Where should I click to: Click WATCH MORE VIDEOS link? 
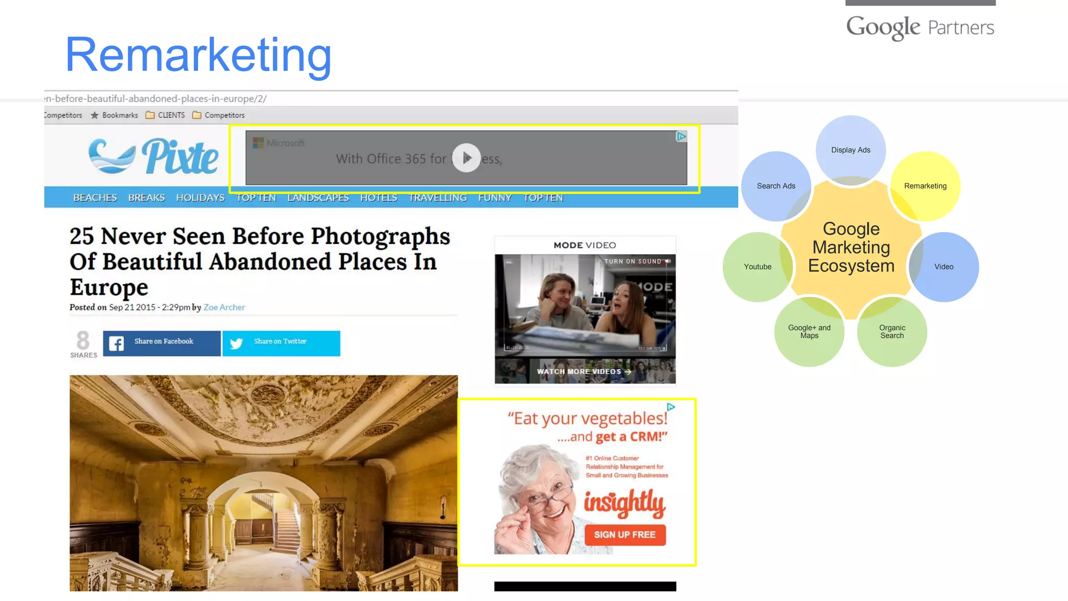[x=584, y=371]
